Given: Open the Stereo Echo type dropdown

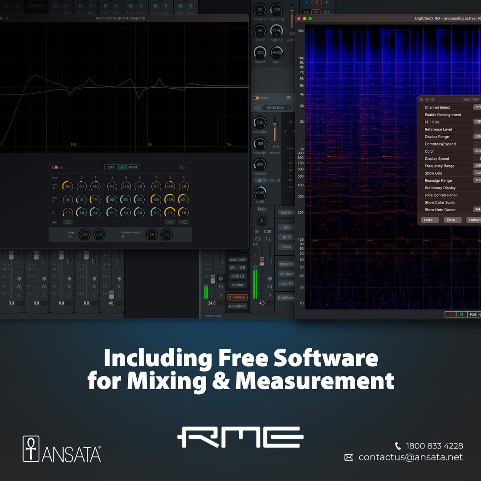Looking at the screenshot, I should (x=278, y=108).
